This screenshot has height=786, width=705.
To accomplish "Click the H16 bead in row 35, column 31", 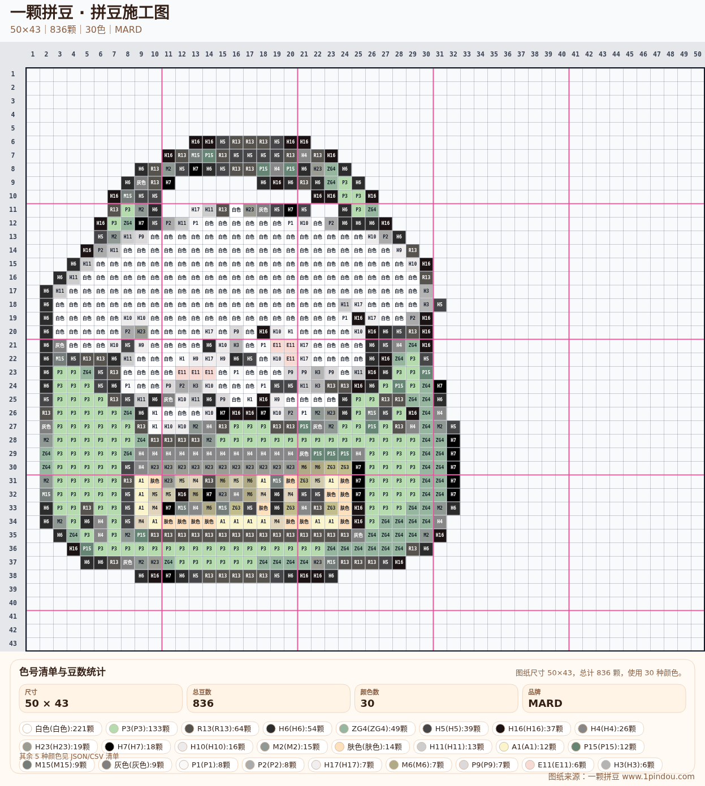I will coord(440,535).
